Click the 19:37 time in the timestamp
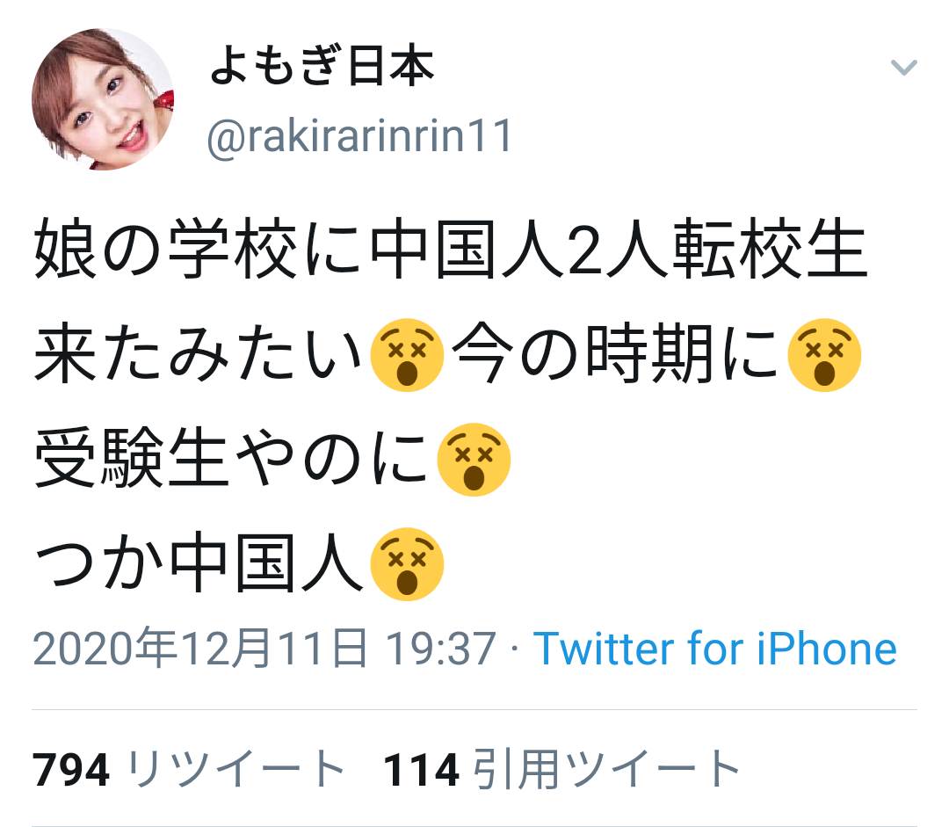This screenshot has width=949, height=827. pyautogui.click(x=441, y=649)
